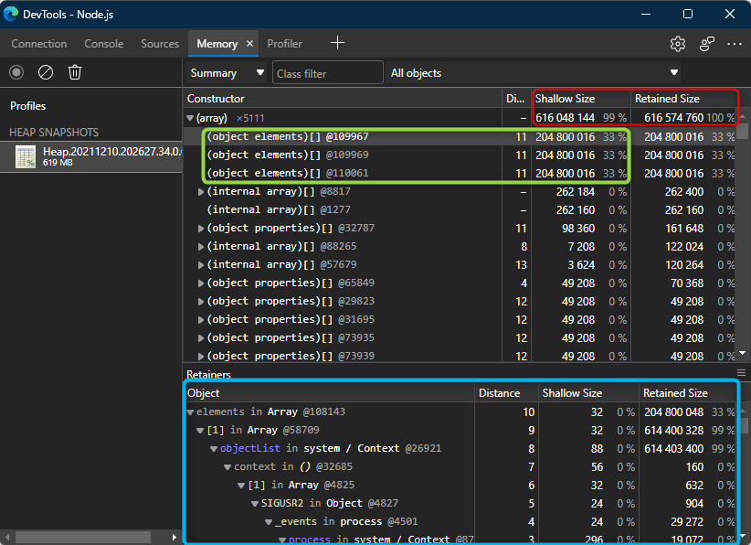Open the Retainers panel menu icon
Viewport: 751px width, 545px height.
tap(740, 374)
